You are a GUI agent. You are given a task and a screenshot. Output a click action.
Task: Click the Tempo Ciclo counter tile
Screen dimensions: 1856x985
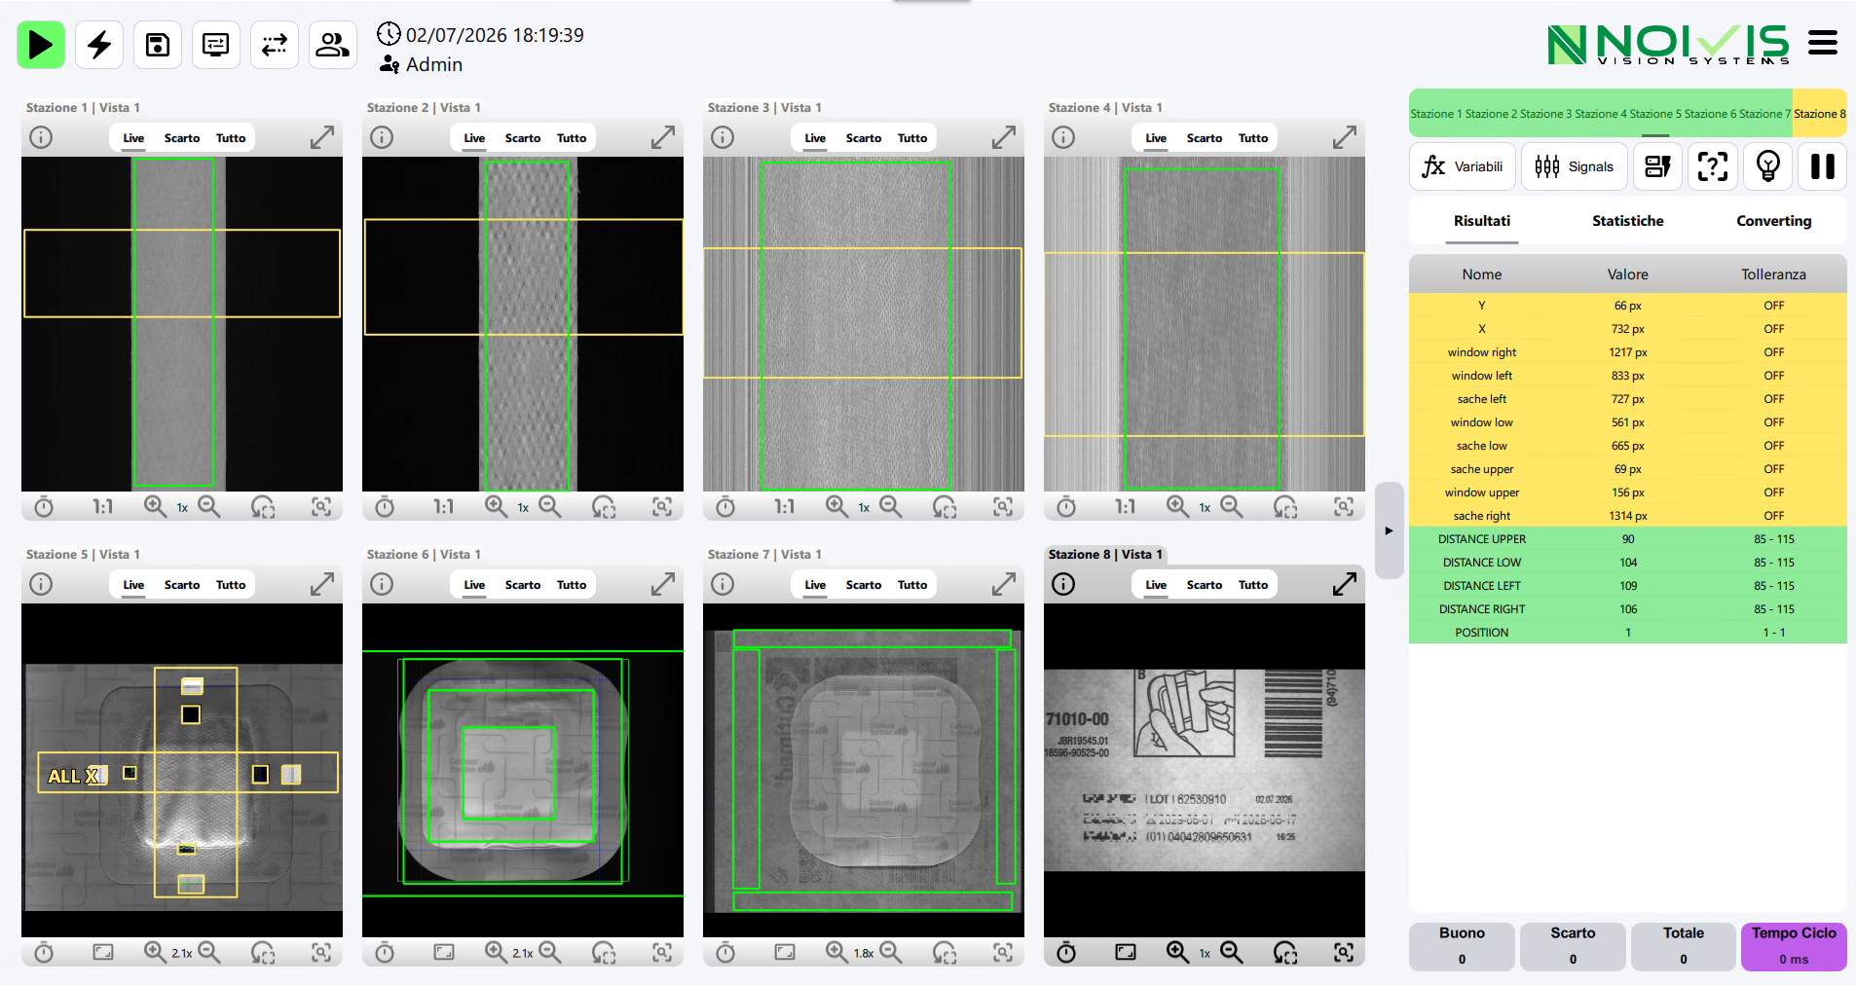click(1794, 946)
